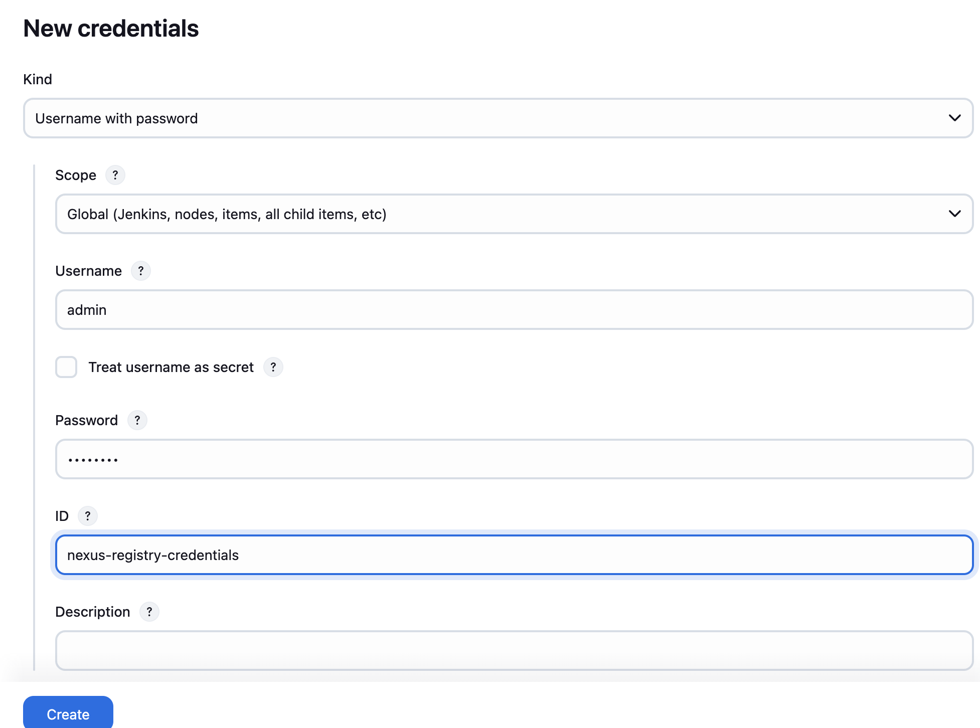Click the Scope dropdown chevron arrow
Image resolution: width=980 pixels, height=728 pixels.
[954, 214]
